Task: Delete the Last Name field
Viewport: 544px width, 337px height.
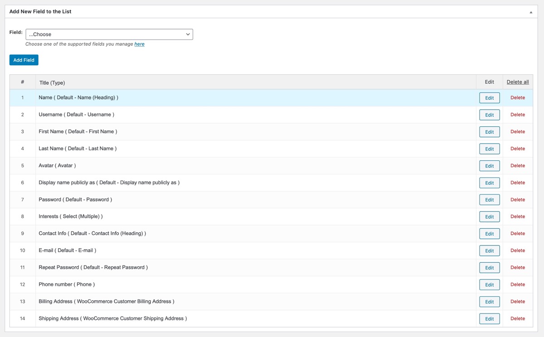Action: click(518, 149)
